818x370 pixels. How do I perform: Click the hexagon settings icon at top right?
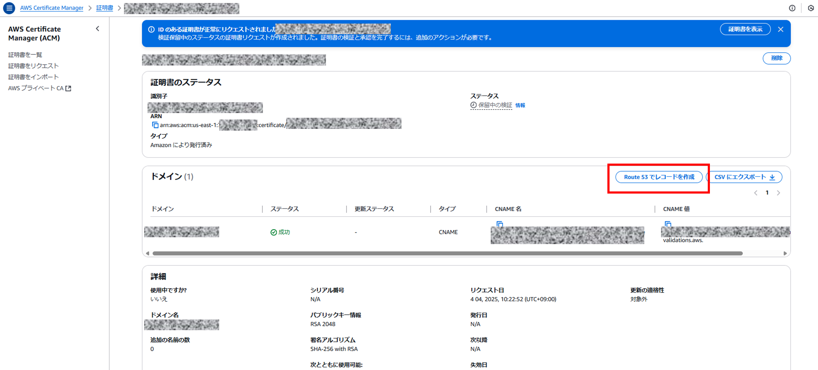[x=811, y=8]
